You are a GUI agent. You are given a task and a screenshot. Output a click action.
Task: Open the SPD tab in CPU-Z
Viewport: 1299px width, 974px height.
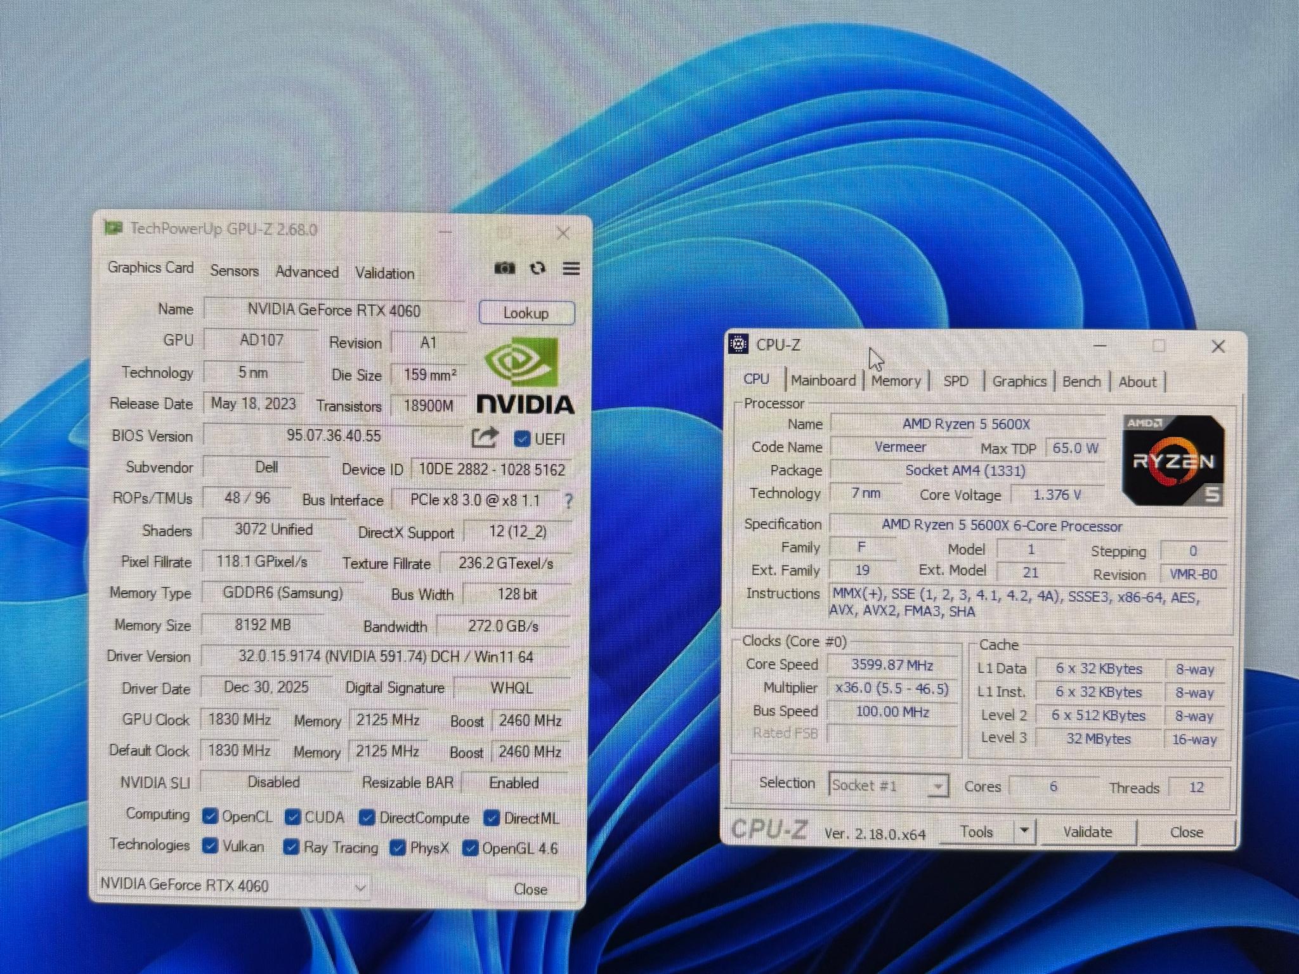pyautogui.click(x=956, y=381)
